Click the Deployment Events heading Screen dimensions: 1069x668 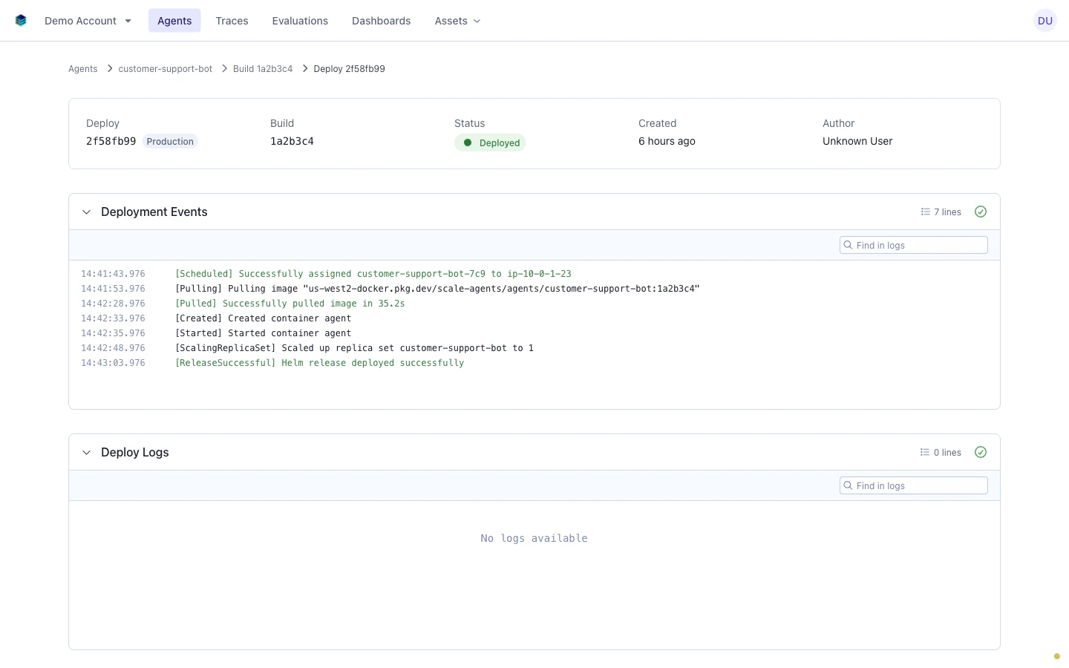tap(154, 212)
